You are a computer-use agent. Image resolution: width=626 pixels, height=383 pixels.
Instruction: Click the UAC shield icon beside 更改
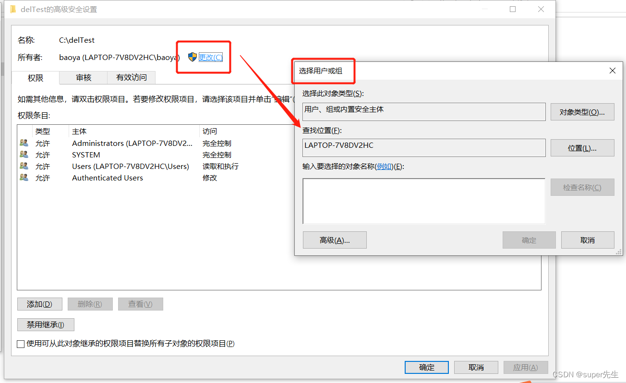tap(193, 57)
